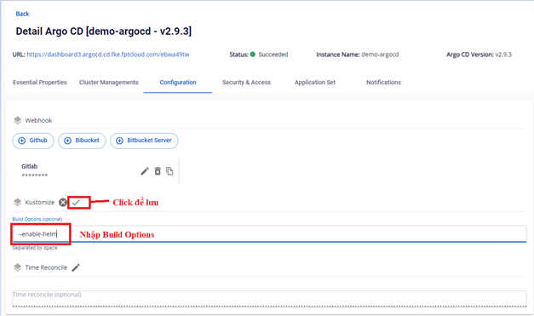Copy the Gitlab webhook secret
The width and height of the screenshot is (534, 316).
click(169, 171)
